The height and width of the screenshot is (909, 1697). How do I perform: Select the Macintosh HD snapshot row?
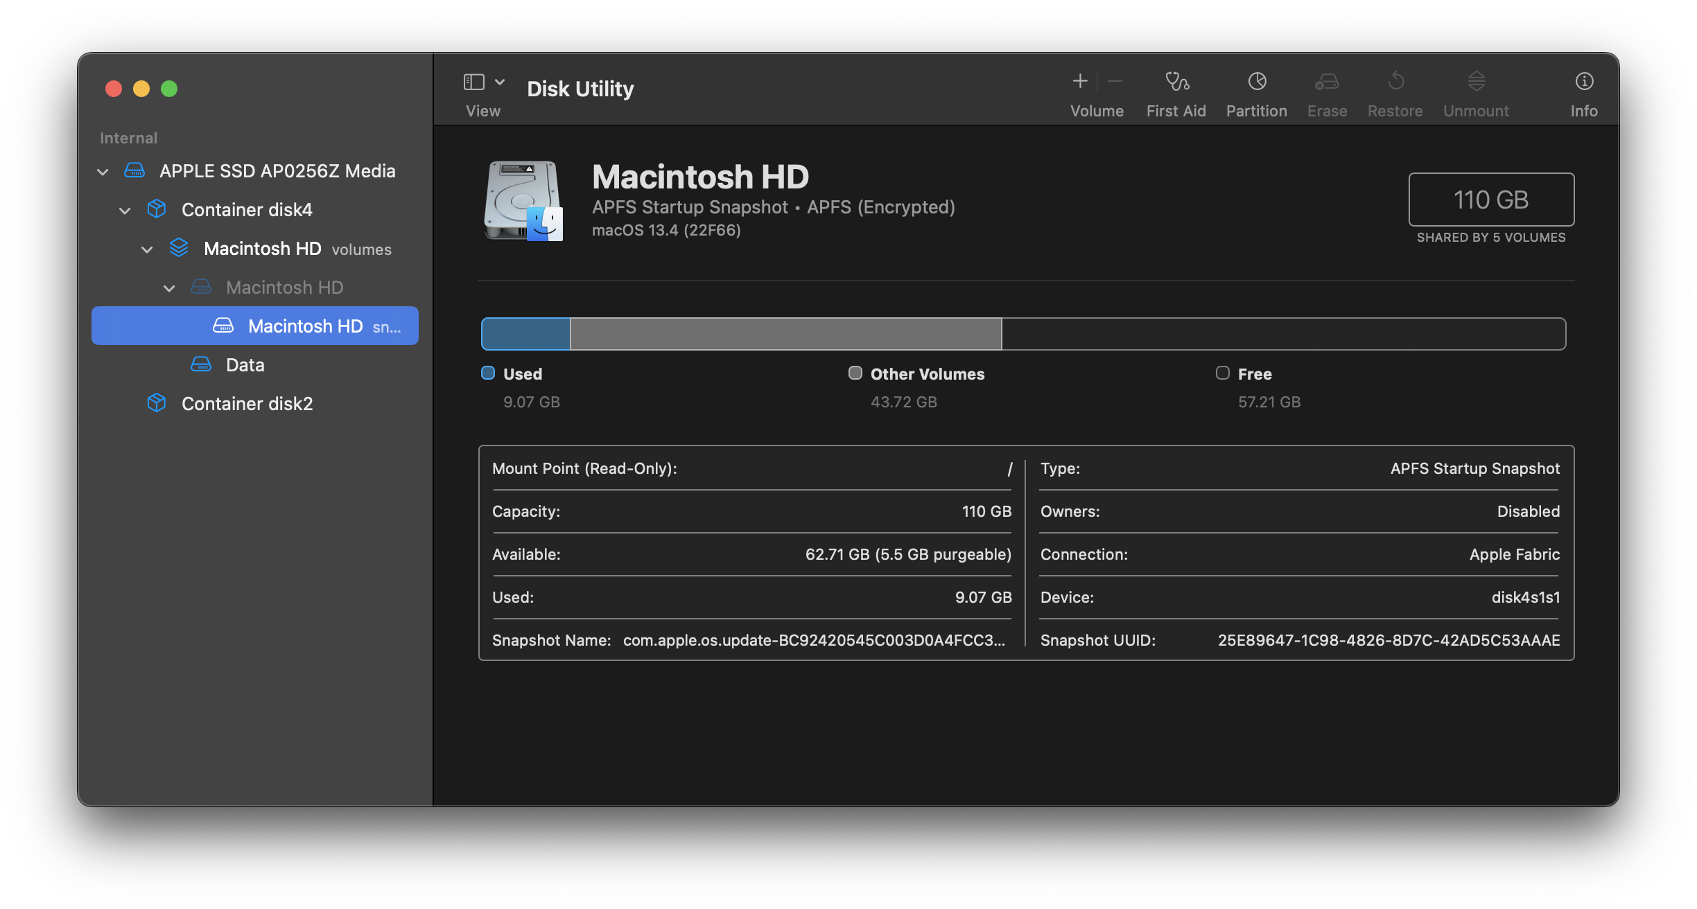coord(305,326)
